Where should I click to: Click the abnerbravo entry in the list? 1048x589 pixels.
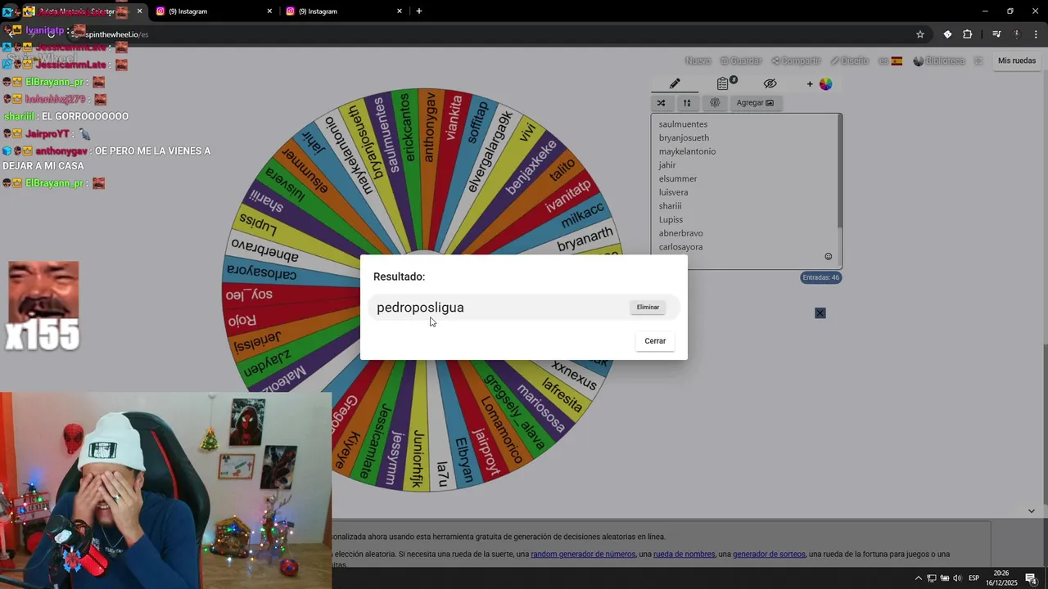[x=681, y=233]
